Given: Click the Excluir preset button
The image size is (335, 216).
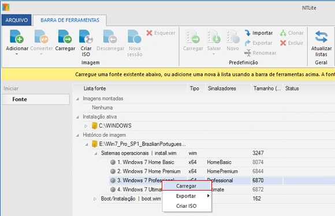Looking at the screenshot, I should [x=292, y=43].
